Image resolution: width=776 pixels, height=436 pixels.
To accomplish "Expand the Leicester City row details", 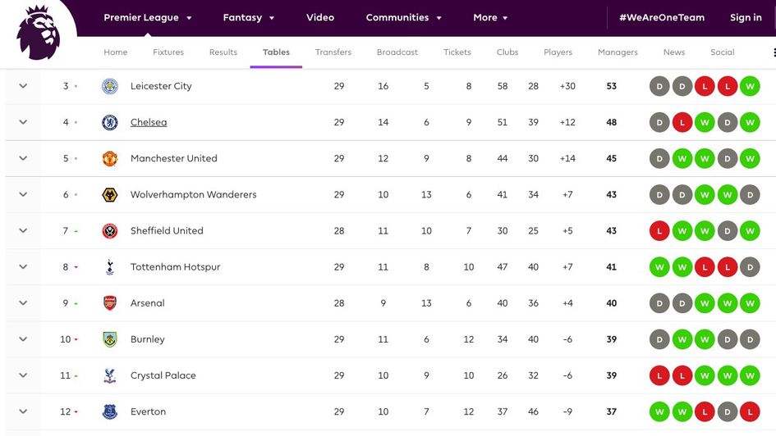I will coord(23,86).
